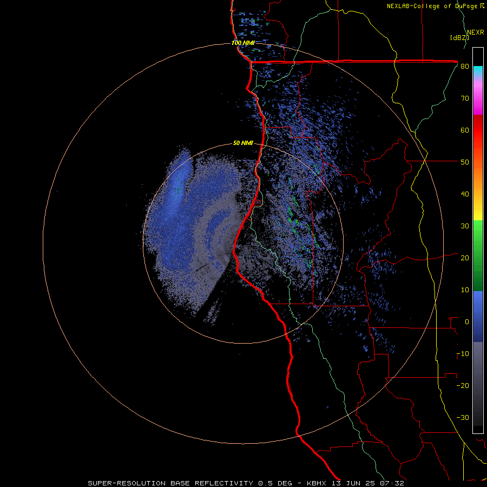Click the 20 value on the dBZ scale

[465, 258]
